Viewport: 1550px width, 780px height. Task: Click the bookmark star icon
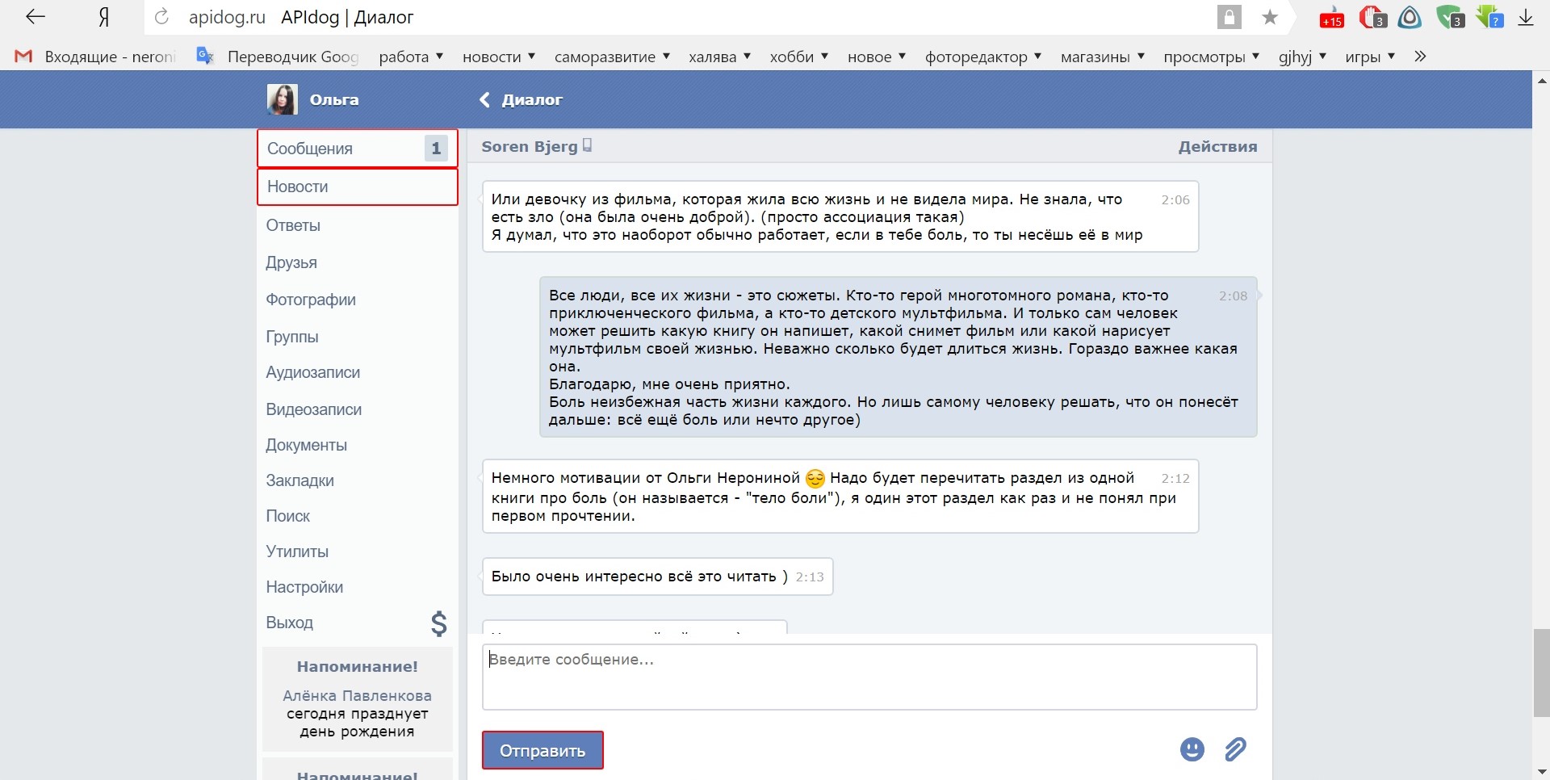click(1270, 18)
